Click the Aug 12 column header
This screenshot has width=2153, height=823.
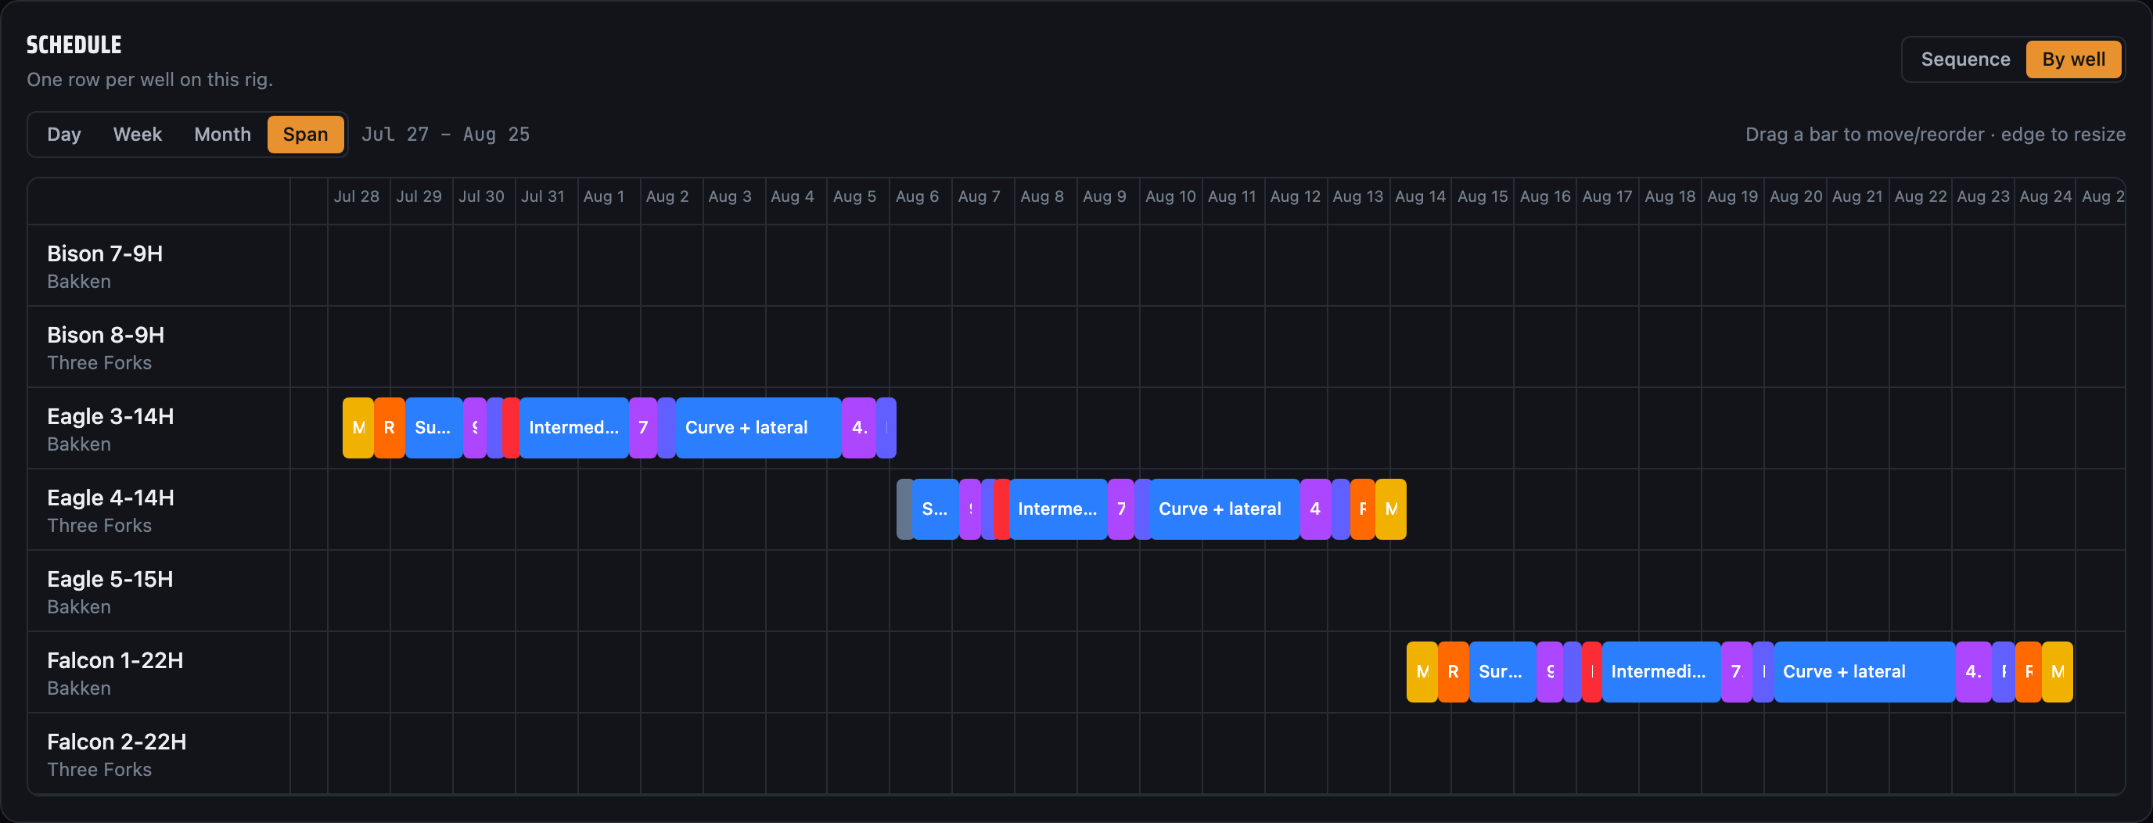click(1295, 197)
